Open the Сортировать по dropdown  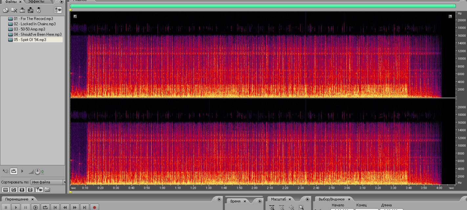tap(48, 182)
